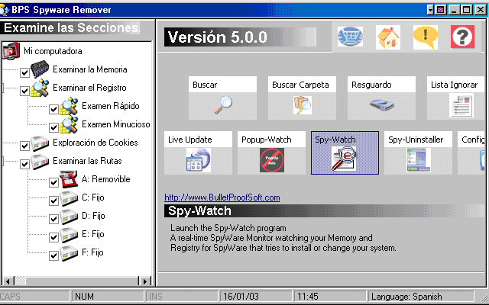This screenshot has width=489, height=305.
Task: Click the Buscar magnifying glass icon
Action: click(x=223, y=105)
